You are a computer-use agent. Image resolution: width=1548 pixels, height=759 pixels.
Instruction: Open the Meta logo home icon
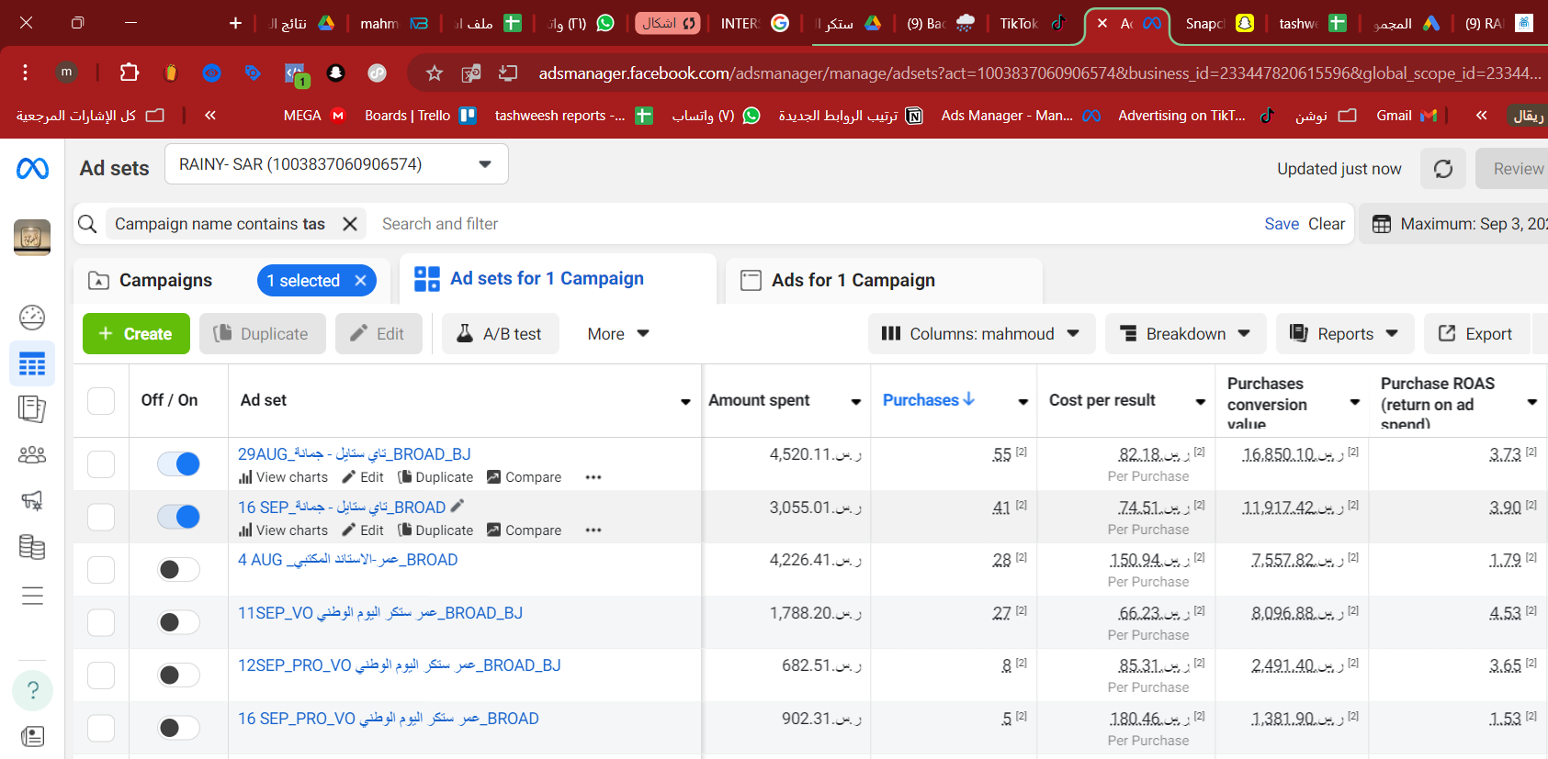click(32, 168)
